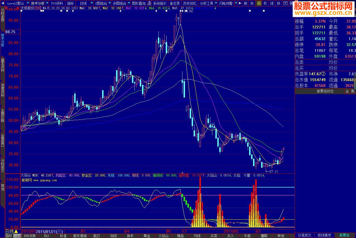
Task: Switch to 标准 indicator tab
Action: click(63, 236)
